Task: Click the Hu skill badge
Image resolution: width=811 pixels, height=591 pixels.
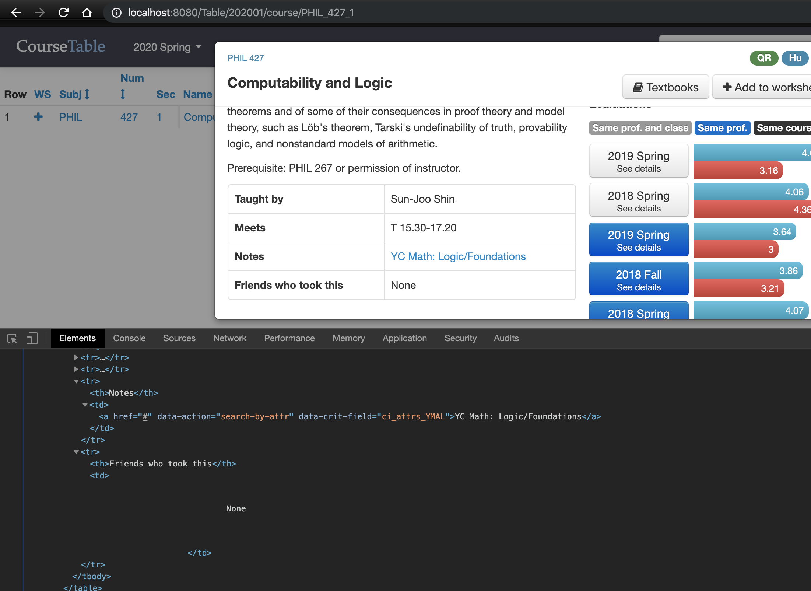Action: (794, 58)
